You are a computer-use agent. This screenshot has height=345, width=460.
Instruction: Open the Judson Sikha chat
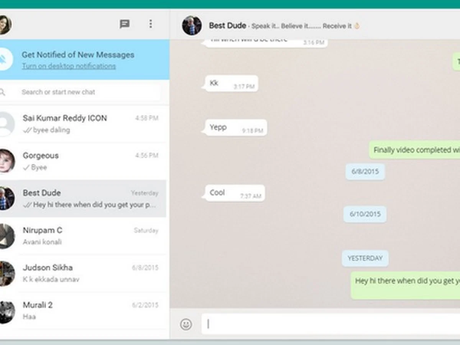click(x=83, y=273)
